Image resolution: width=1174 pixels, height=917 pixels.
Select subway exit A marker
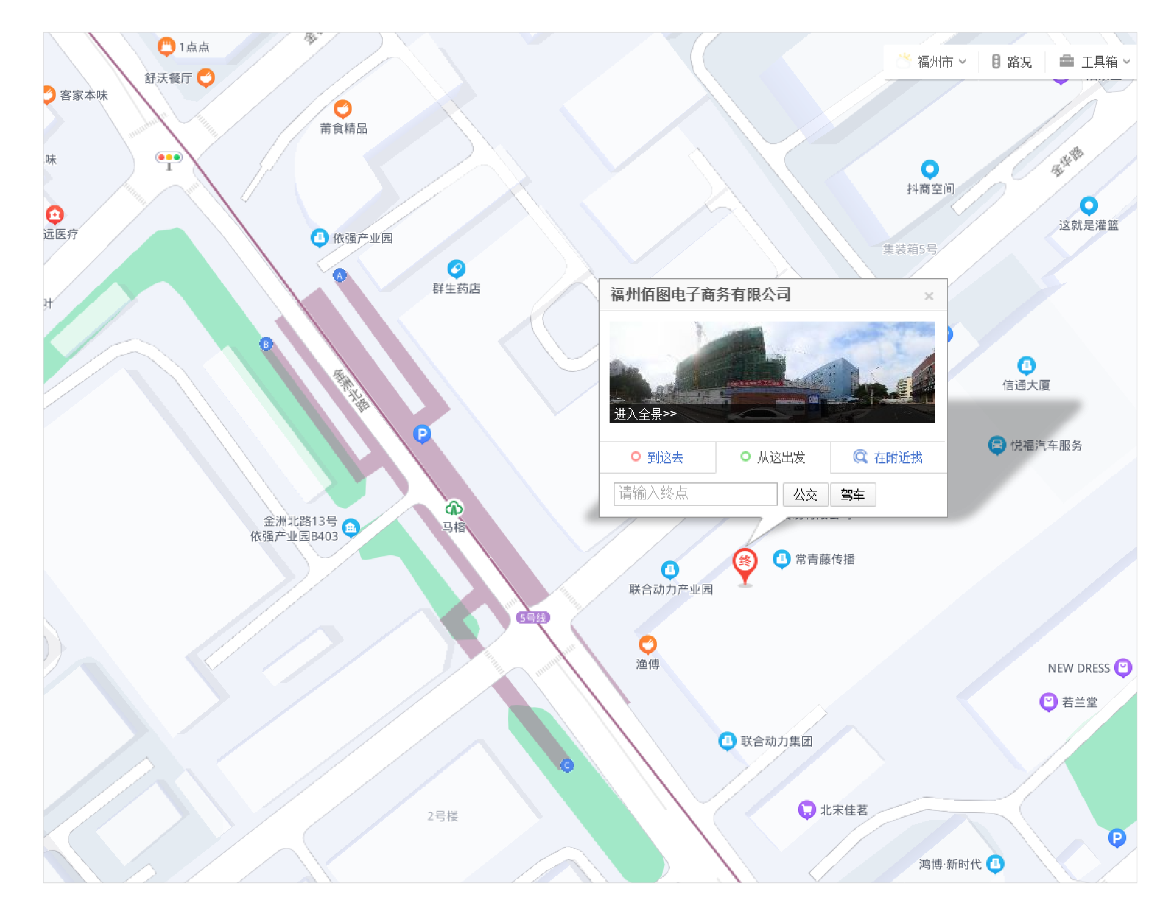tap(339, 275)
